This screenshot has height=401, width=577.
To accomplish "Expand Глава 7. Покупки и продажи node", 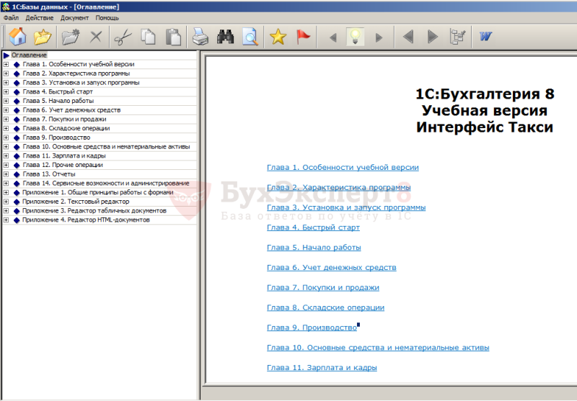I will (x=6, y=120).
